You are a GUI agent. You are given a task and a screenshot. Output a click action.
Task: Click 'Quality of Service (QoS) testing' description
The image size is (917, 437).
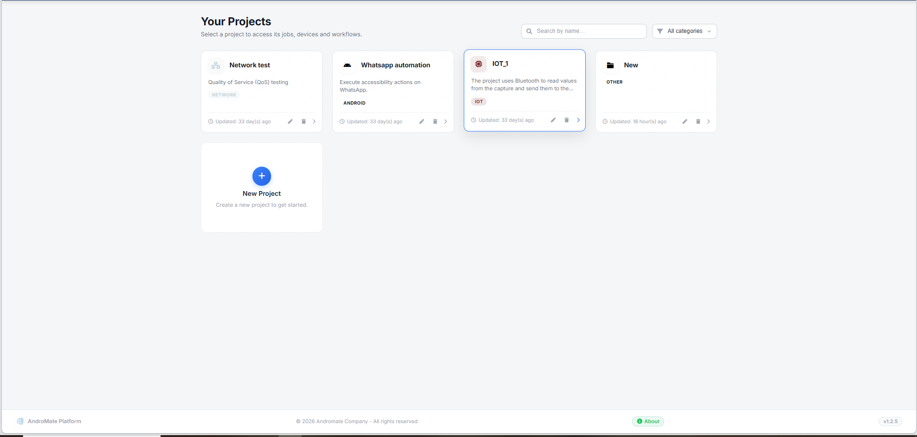(x=248, y=82)
